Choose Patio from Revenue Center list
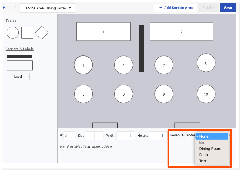This screenshot has height=171, width=241. pyautogui.click(x=204, y=155)
